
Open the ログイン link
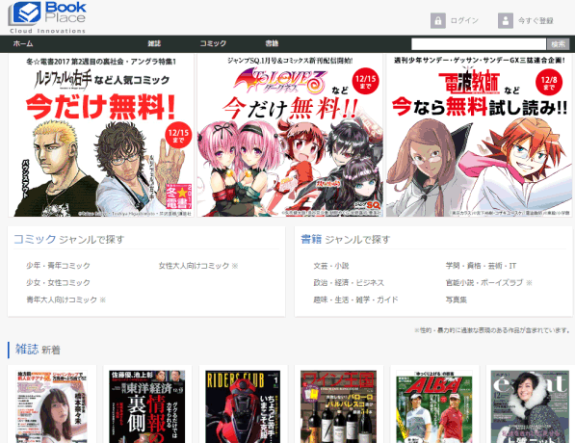(464, 20)
